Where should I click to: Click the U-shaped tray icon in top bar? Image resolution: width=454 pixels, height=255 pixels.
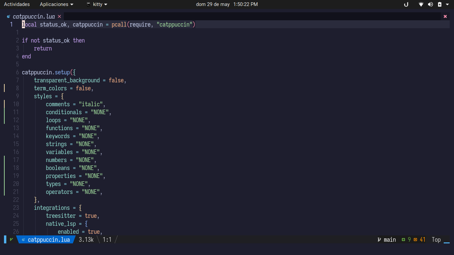point(406,4)
